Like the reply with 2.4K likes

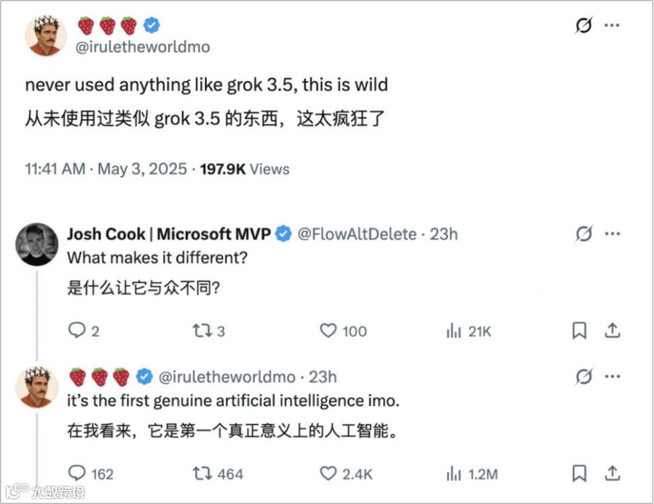(328, 474)
